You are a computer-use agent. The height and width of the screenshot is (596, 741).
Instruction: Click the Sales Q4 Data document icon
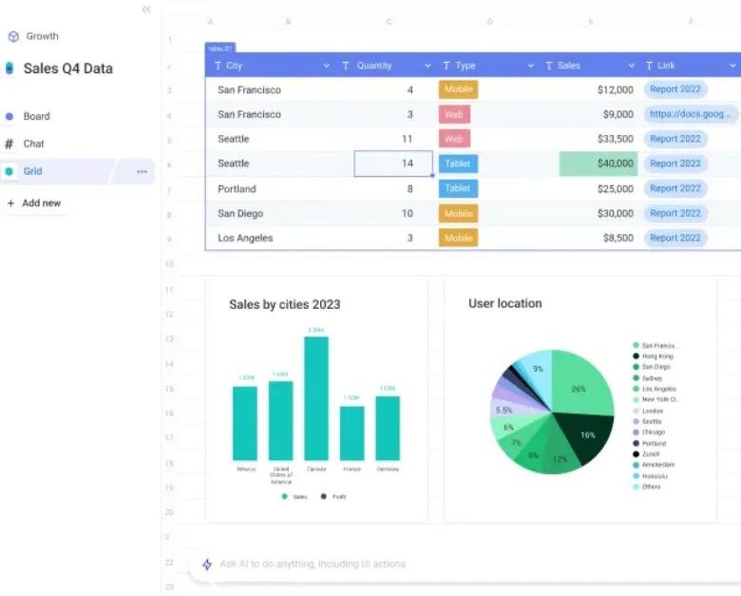point(9,68)
